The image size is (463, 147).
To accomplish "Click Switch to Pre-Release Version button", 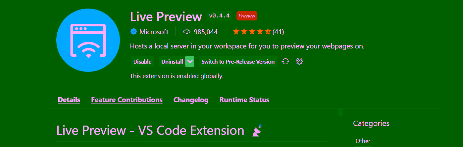I will click(x=238, y=62).
